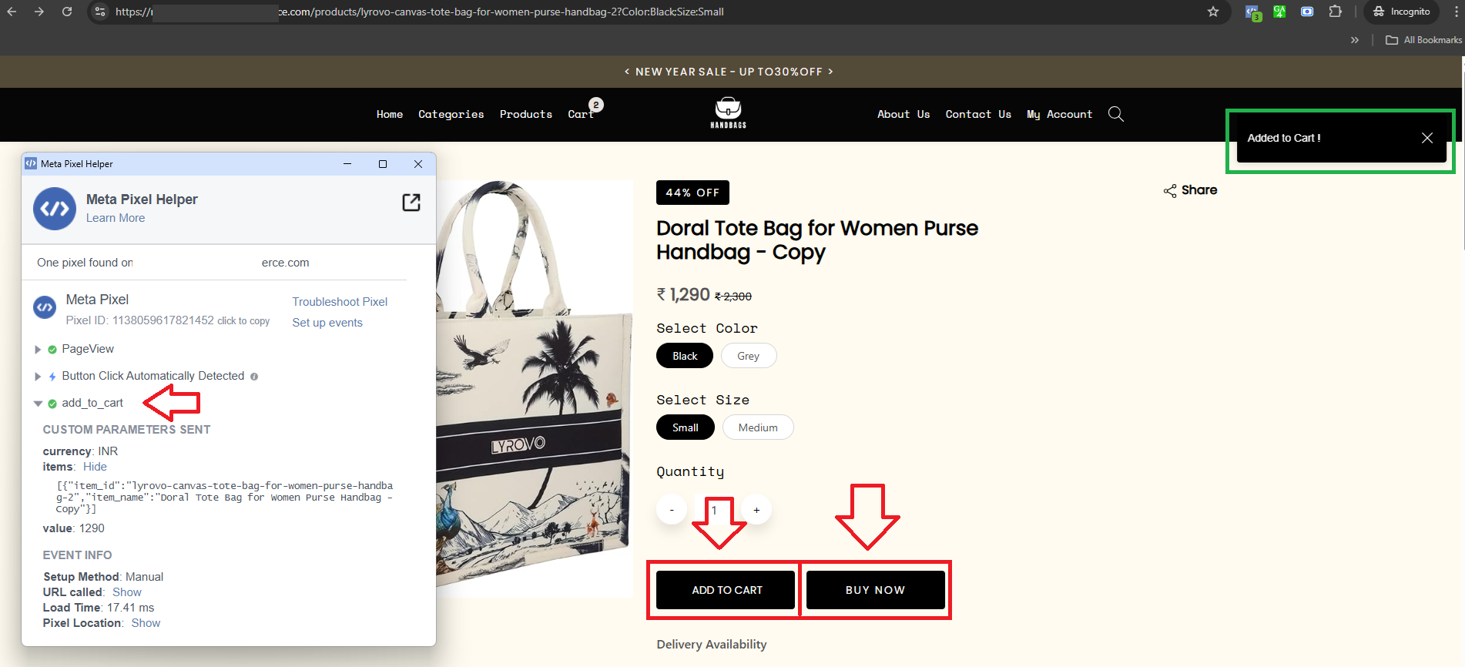Open Chrome's three-dot menu

(x=1456, y=12)
